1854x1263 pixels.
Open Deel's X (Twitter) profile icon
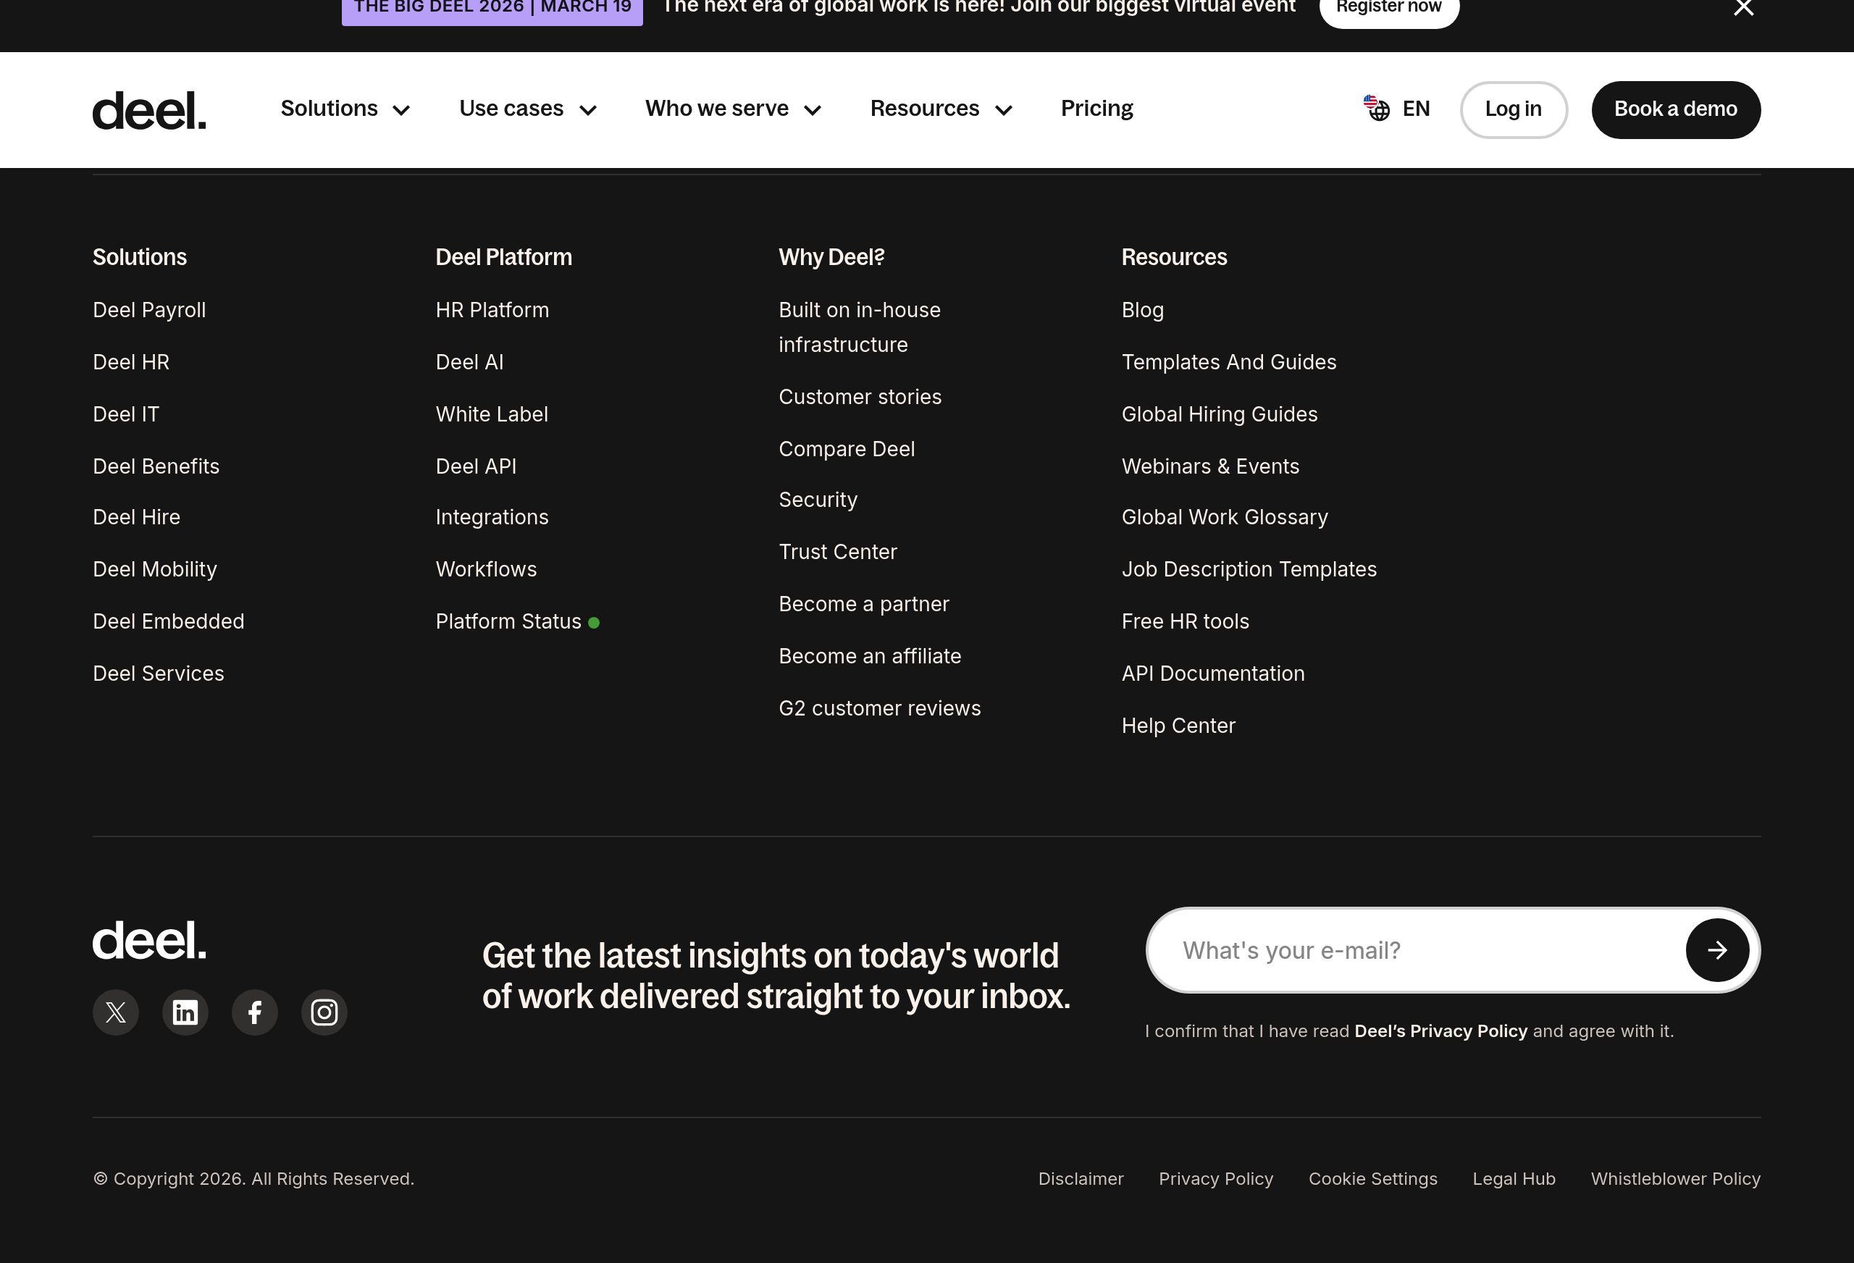pos(116,1012)
